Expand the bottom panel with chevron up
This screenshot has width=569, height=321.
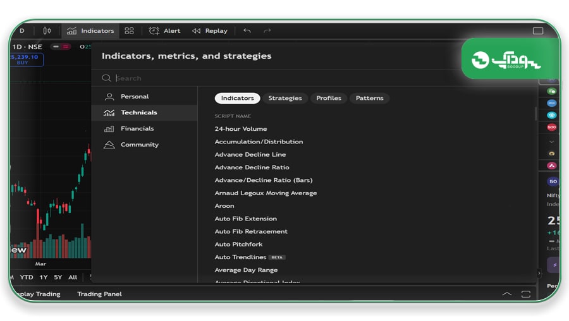[506, 294]
